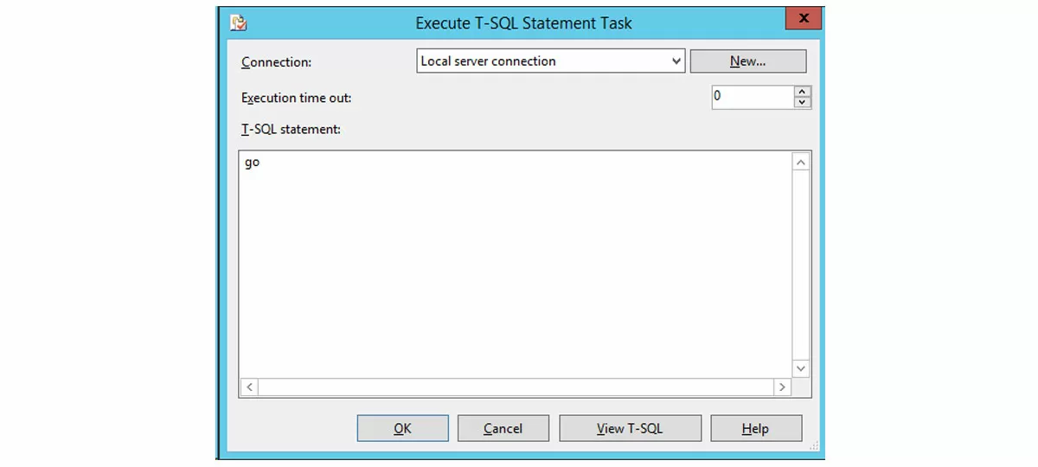Screen dimensions: 1038x467
Task: Click the resize grip in dialog corner
Action: click(x=813, y=446)
